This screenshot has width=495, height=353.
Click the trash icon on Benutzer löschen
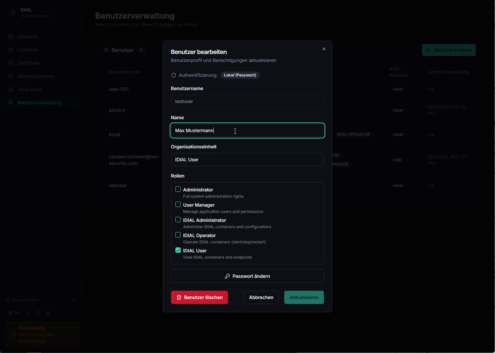pyautogui.click(x=179, y=297)
